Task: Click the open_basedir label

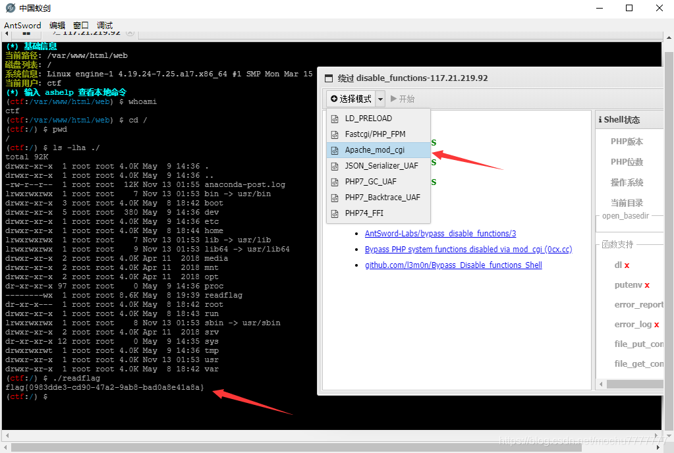Action: click(x=625, y=215)
